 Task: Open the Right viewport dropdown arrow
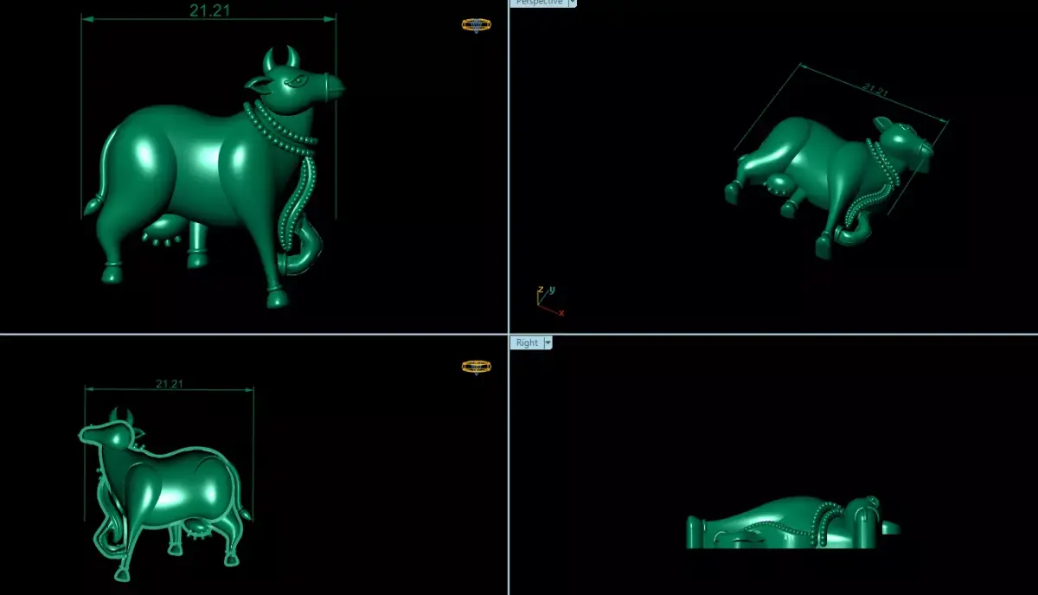point(548,342)
